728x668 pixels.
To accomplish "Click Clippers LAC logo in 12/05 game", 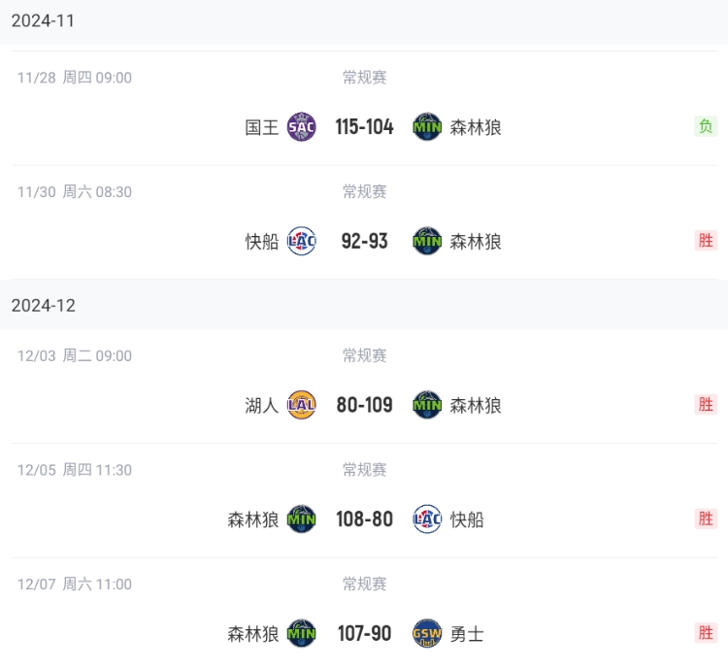I will (x=427, y=519).
